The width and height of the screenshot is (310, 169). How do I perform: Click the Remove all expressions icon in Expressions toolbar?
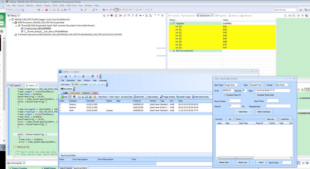[x=306, y=16]
